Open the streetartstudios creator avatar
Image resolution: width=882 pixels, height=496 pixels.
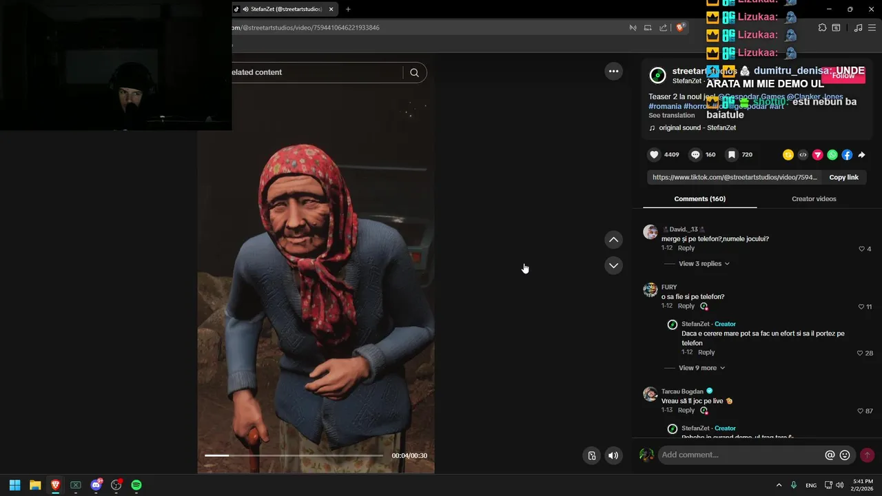pos(658,76)
